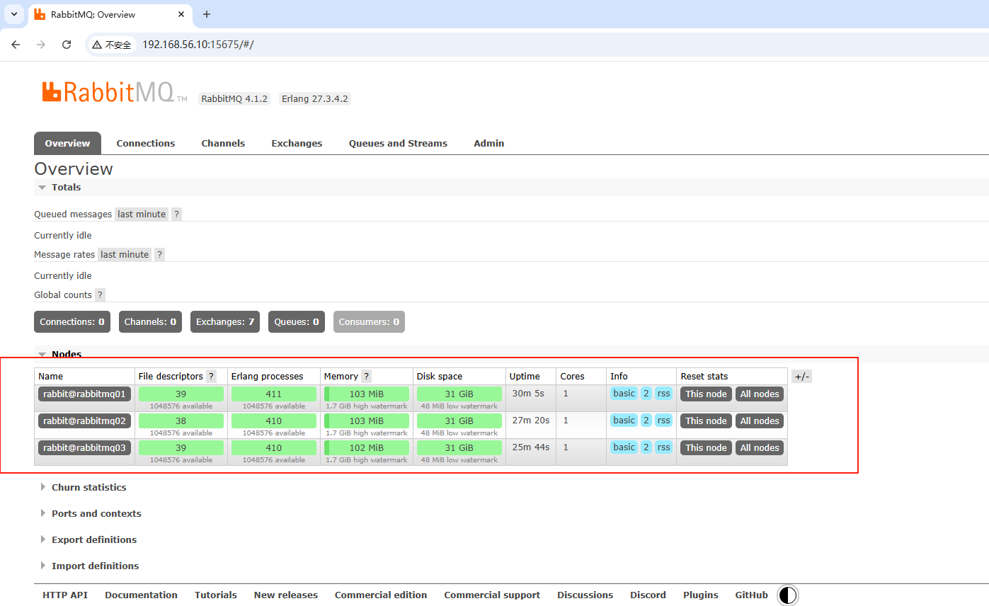
Task: Open help for Memory column
Action: click(x=366, y=377)
